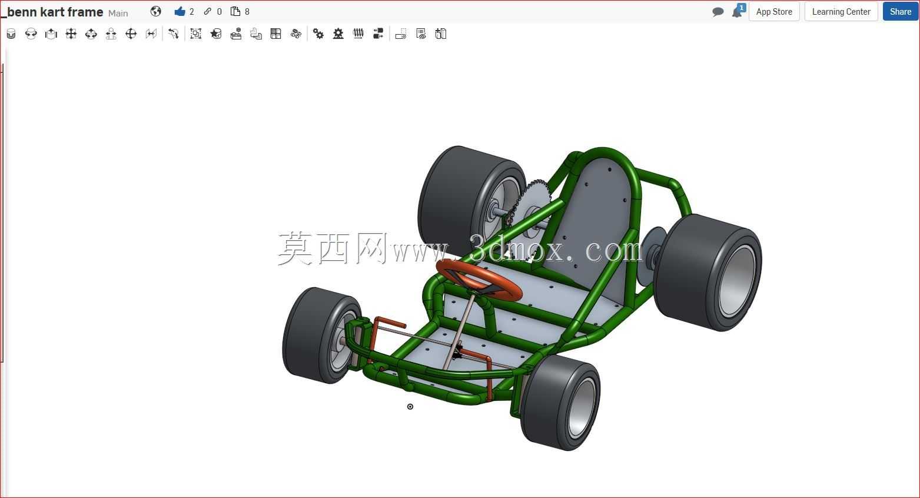Click the chain link icon showing 0

tap(207, 11)
